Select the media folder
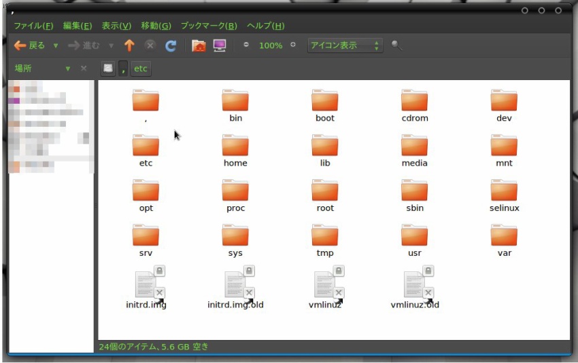This screenshot has height=363, width=578. click(x=415, y=146)
